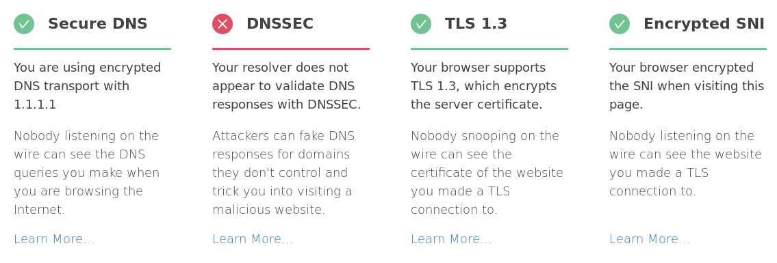
Task: Open Learn More link under Encrypted SNI
Action: pos(650,239)
